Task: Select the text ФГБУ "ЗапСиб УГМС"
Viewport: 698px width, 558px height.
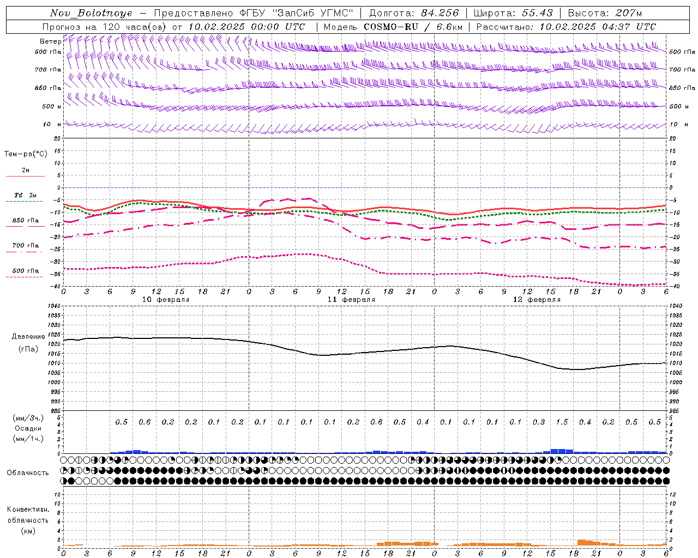Action: click(296, 13)
